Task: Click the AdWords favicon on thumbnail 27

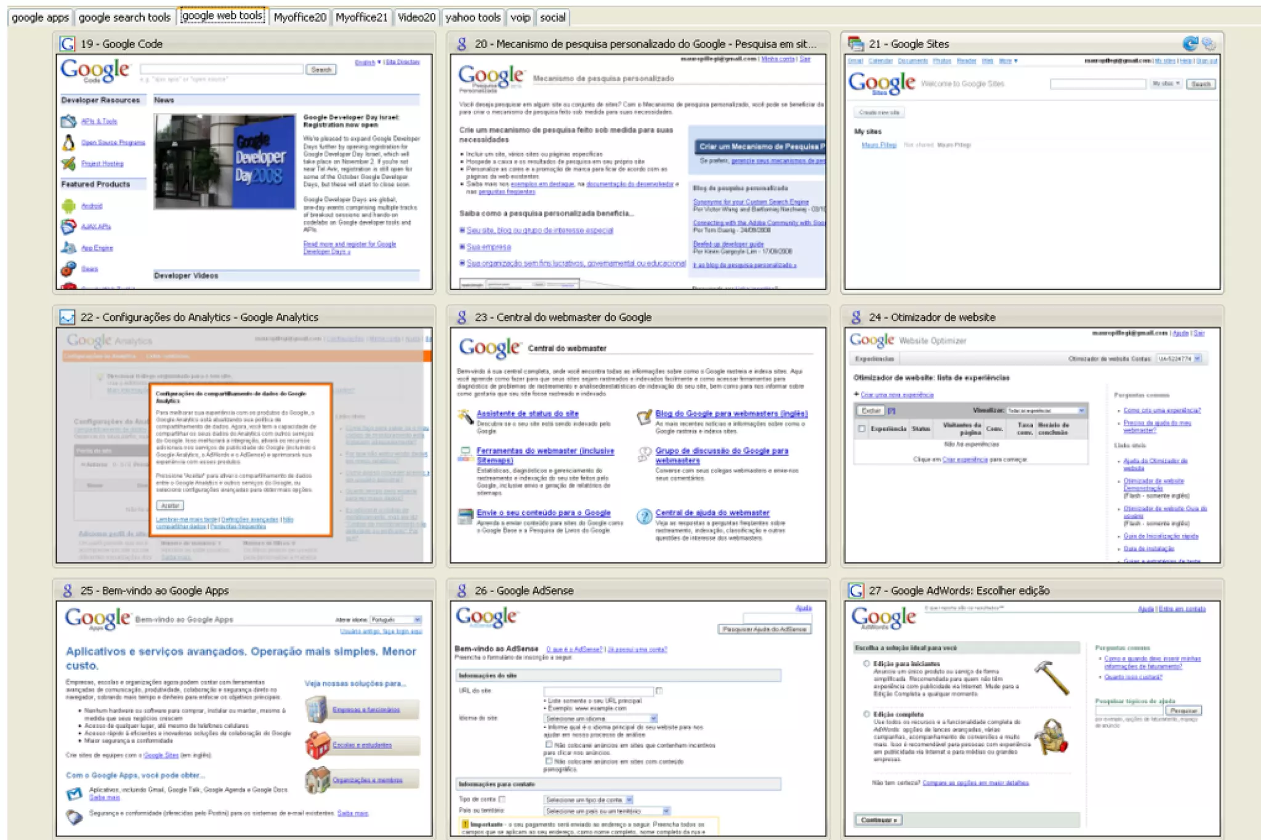Action: coord(856,590)
